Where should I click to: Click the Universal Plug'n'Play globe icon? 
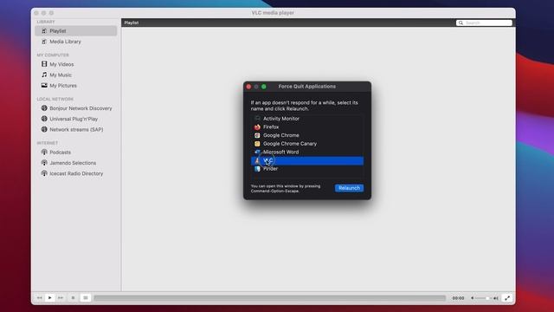[x=44, y=119]
